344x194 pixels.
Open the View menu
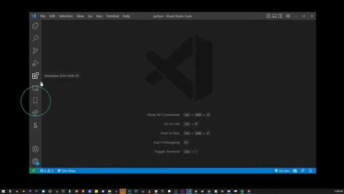[80, 16]
